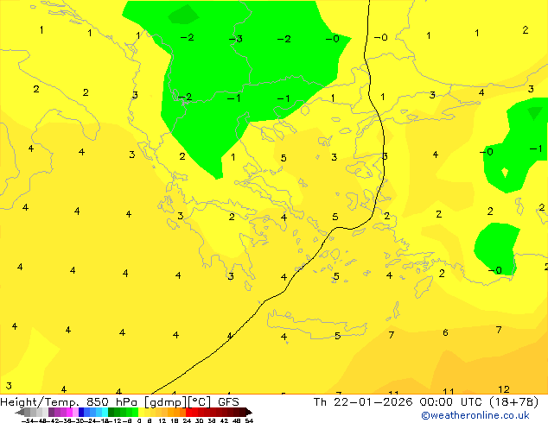
Task: Click the left gray arrow end of color scale
Action: 20,412
